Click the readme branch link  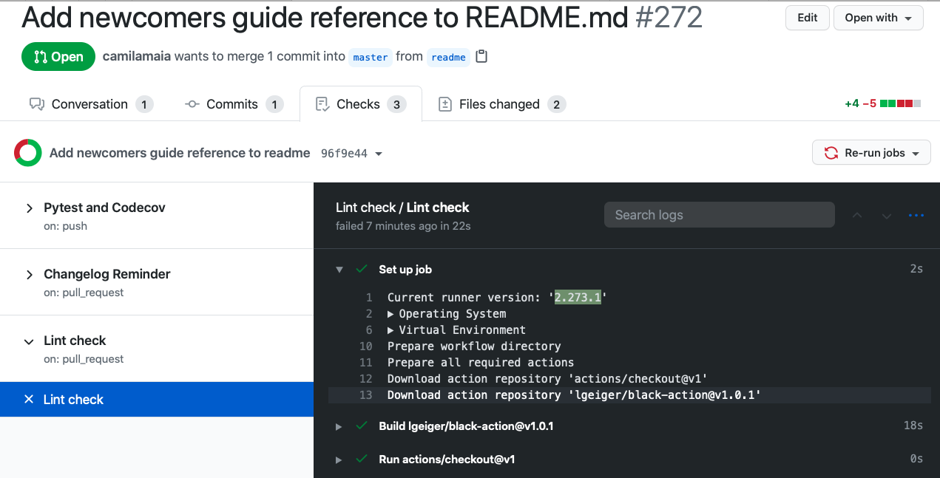coord(448,57)
